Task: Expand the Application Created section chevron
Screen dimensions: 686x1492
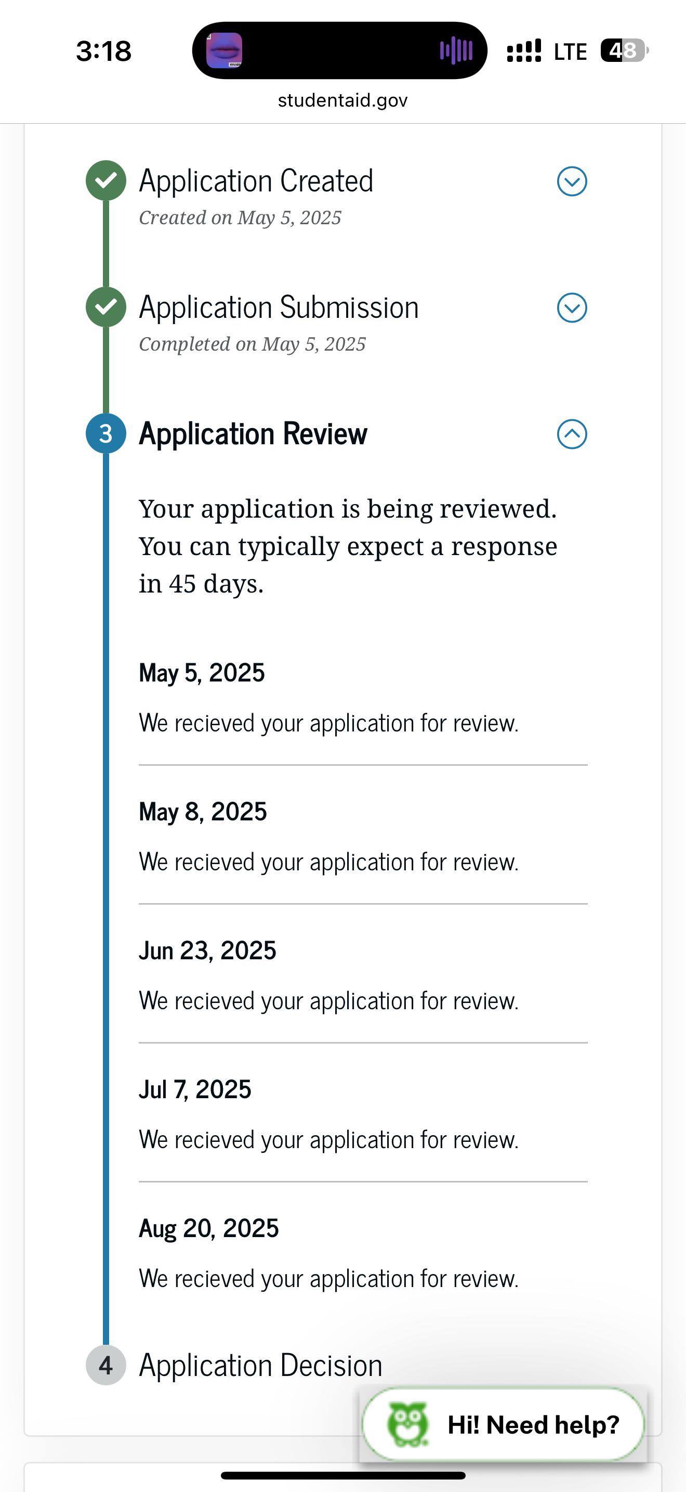Action: coord(572,181)
